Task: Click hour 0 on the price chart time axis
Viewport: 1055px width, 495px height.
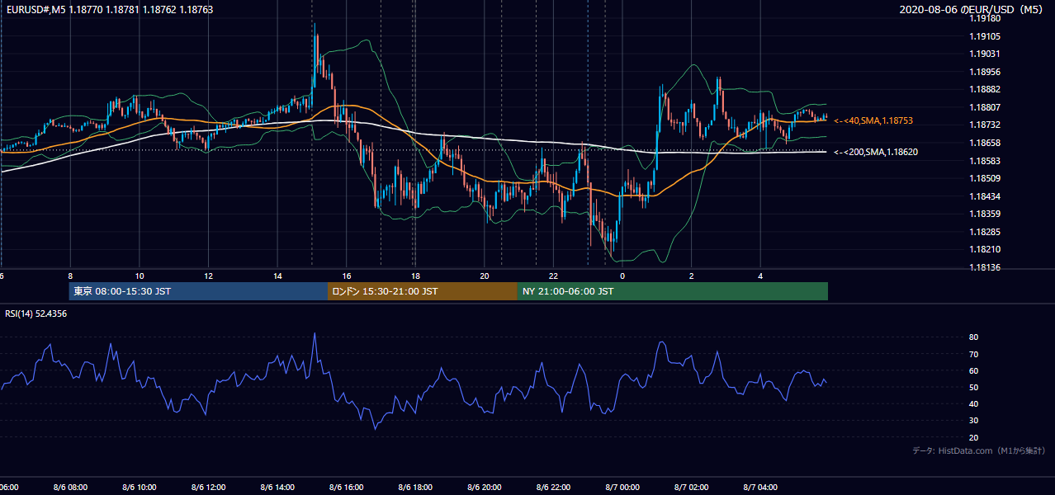Action: 622,276
